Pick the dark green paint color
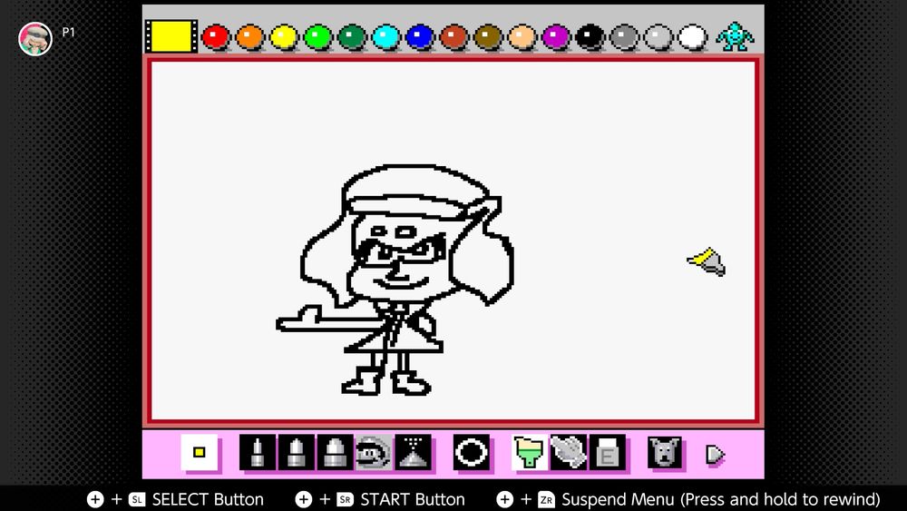This screenshot has width=907, height=511. tap(352, 37)
